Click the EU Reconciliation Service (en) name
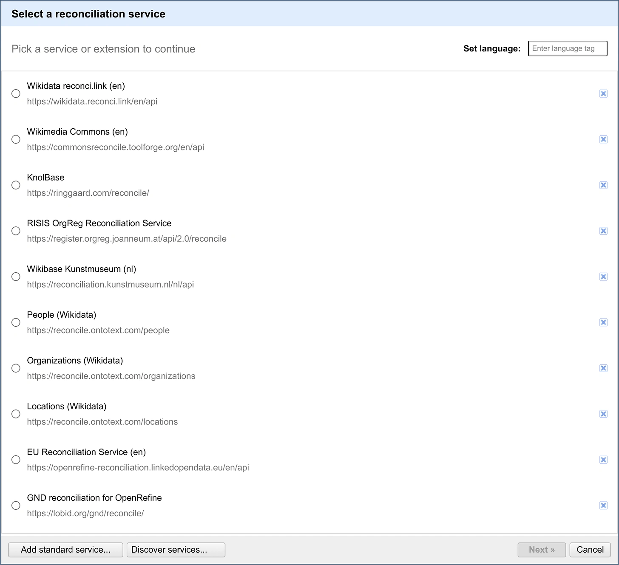The width and height of the screenshot is (619, 565). click(x=86, y=452)
